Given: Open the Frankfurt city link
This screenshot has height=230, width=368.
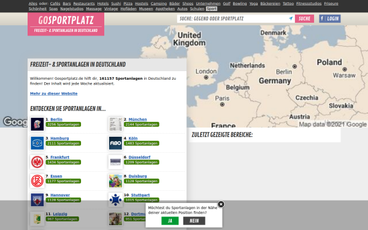Looking at the screenshot, I should [60, 157].
